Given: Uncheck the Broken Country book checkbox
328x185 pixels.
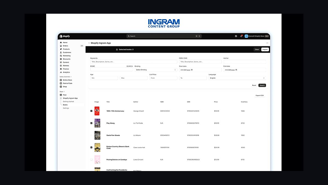Looking at the screenshot, I should [91, 147].
